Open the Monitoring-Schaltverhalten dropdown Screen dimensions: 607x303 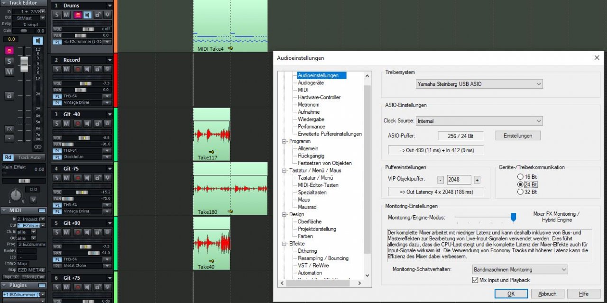pos(520,269)
